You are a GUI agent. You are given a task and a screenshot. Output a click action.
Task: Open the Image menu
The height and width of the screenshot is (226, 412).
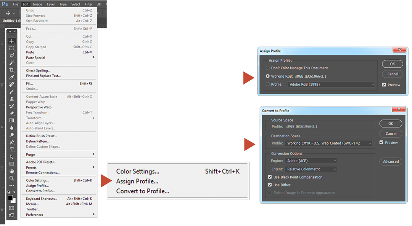pyautogui.click(x=37, y=4)
